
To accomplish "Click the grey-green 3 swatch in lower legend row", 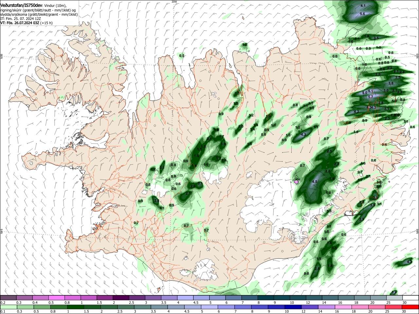I will (142, 307).
